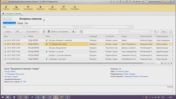Sort by the Сценарий column header
Viewport: 176px width, 99px height.
click(97, 36)
